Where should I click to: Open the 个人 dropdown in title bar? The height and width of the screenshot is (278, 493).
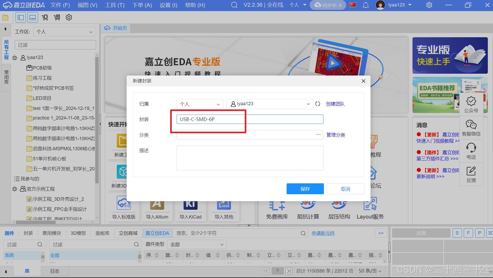tap(298, 5)
